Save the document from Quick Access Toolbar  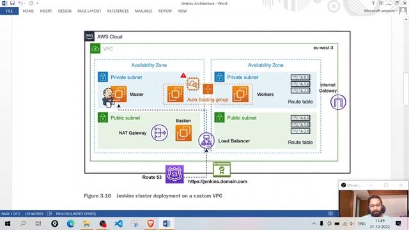pos(12,3)
